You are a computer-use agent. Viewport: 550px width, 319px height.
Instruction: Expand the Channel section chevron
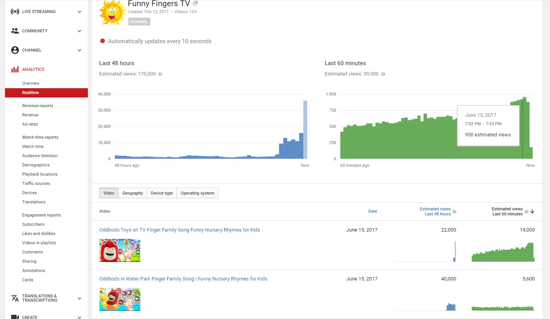[79, 50]
